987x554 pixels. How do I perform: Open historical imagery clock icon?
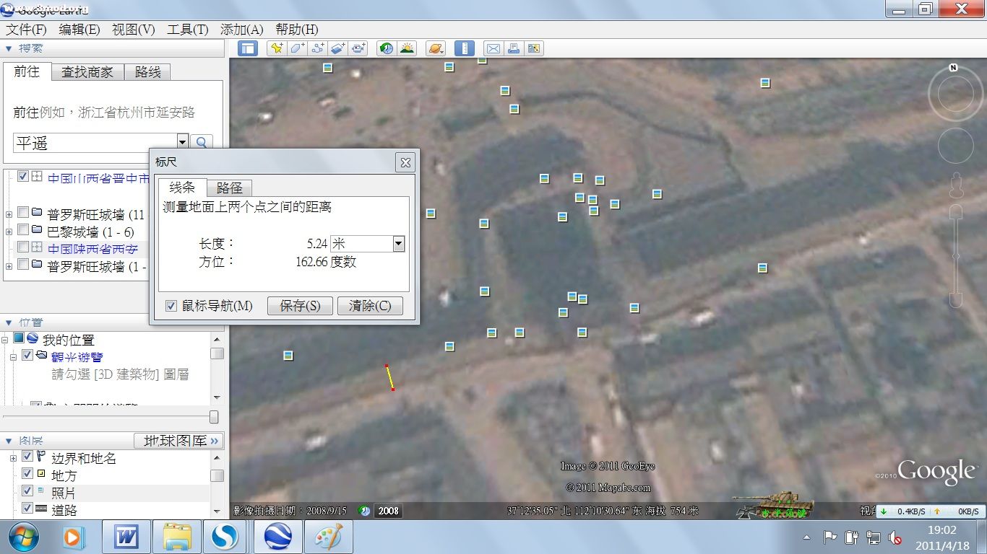[387, 48]
